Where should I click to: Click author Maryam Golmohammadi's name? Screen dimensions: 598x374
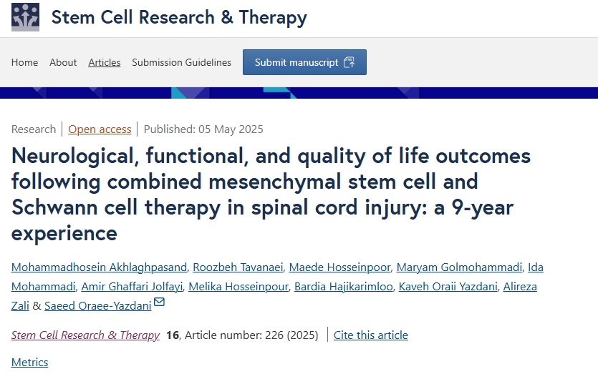(x=459, y=267)
